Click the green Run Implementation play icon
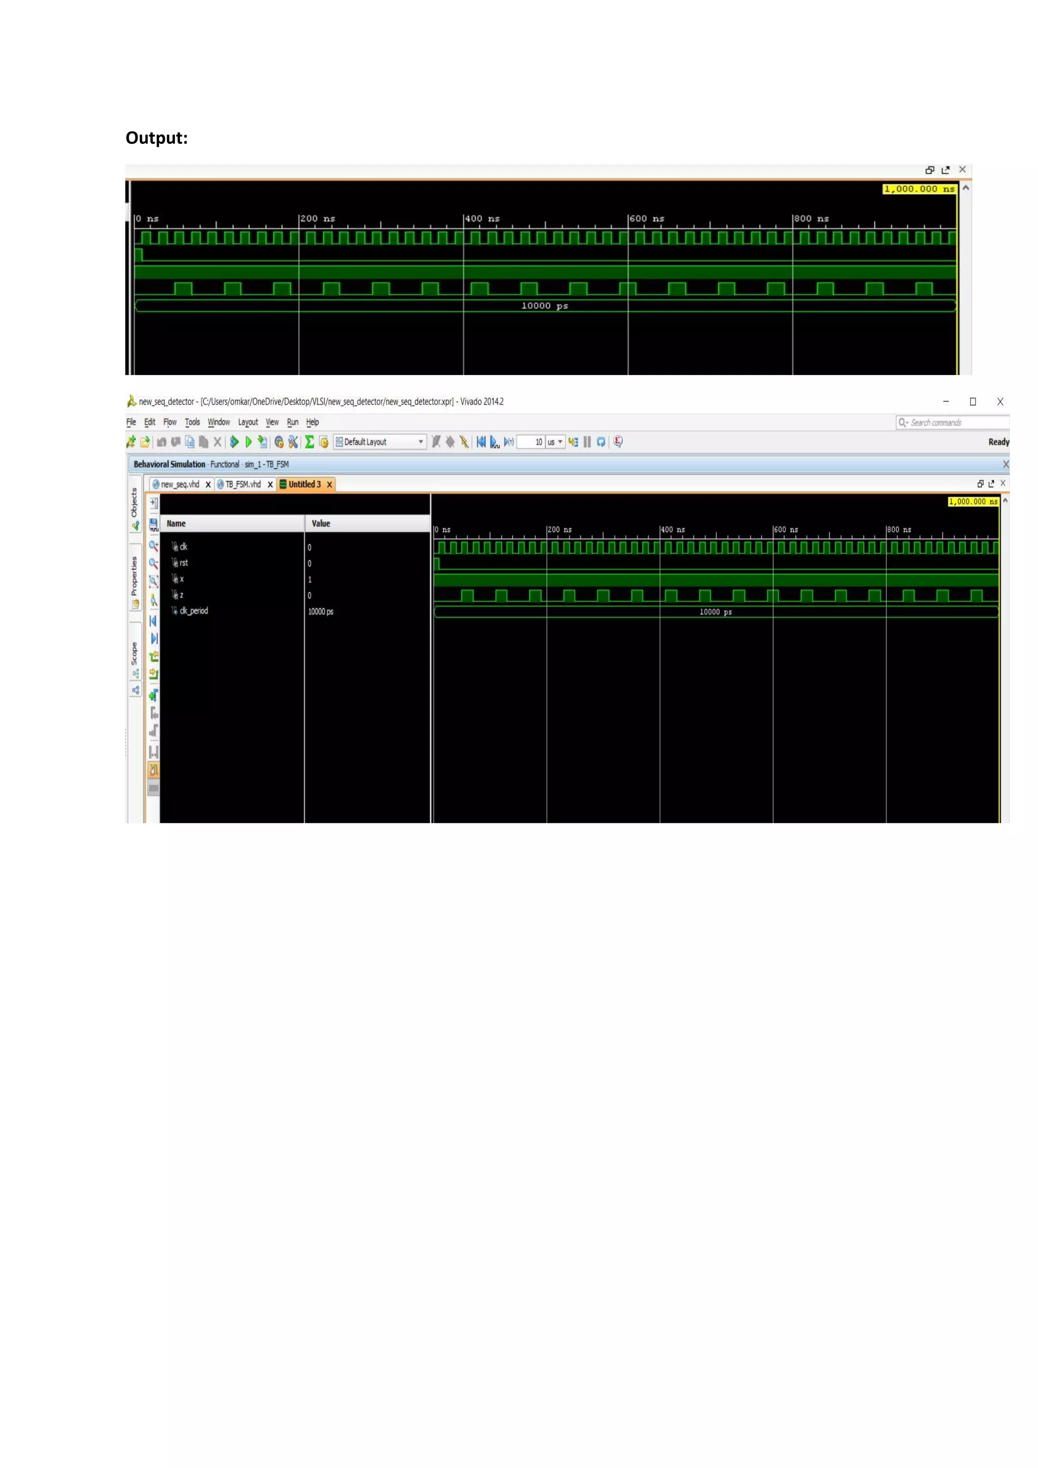This screenshot has width=1038, height=1468. 249,442
